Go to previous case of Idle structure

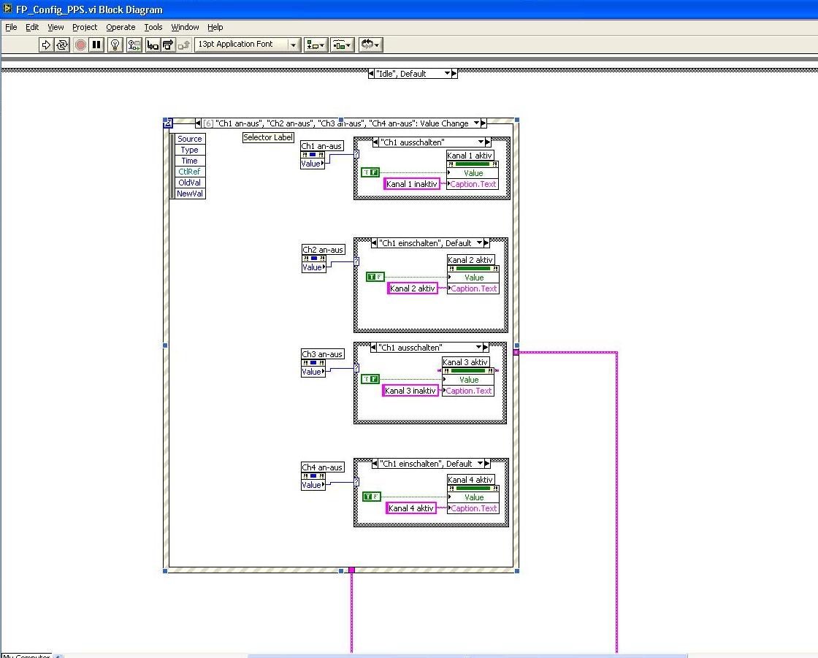tap(371, 74)
